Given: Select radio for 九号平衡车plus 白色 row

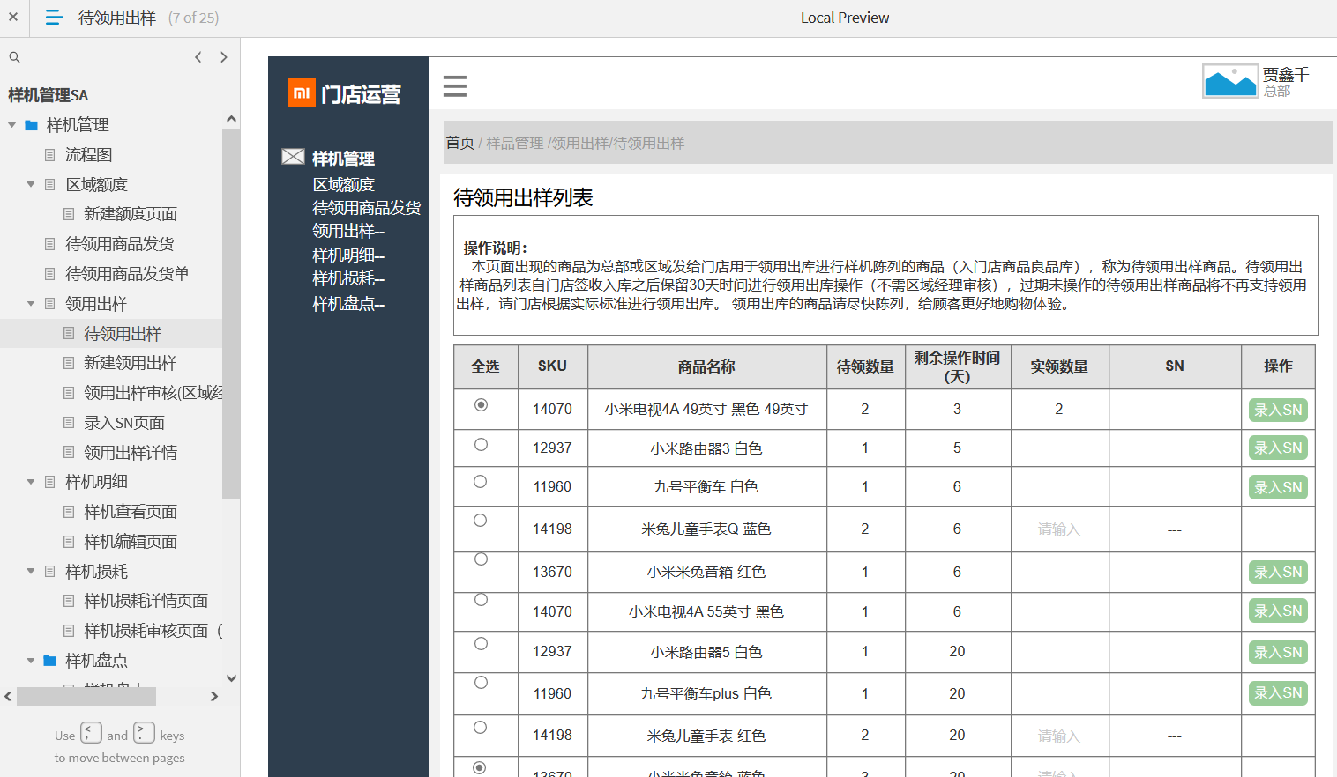Looking at the screenshot, I should coord(481,683).
